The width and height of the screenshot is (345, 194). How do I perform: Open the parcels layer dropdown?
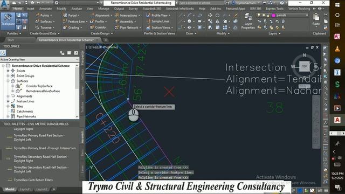pos(307,16)
